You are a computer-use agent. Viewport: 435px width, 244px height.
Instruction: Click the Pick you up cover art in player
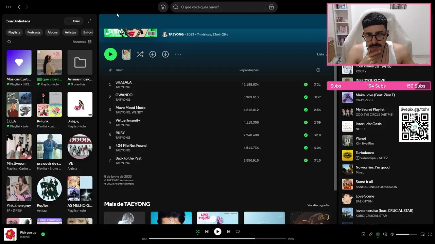pyautogui.click(x=10, y=234)
